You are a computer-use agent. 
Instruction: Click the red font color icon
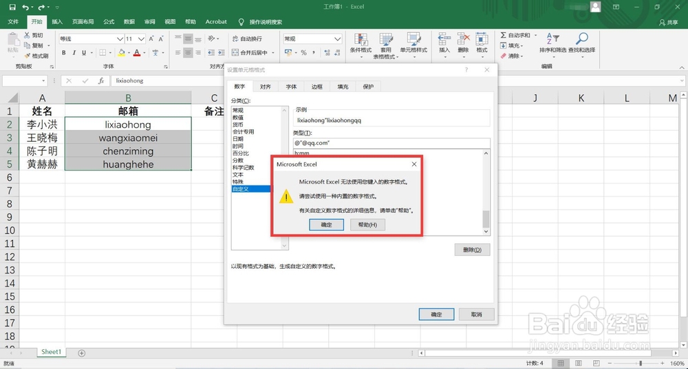pyautogui.click(x=137, y=53)
